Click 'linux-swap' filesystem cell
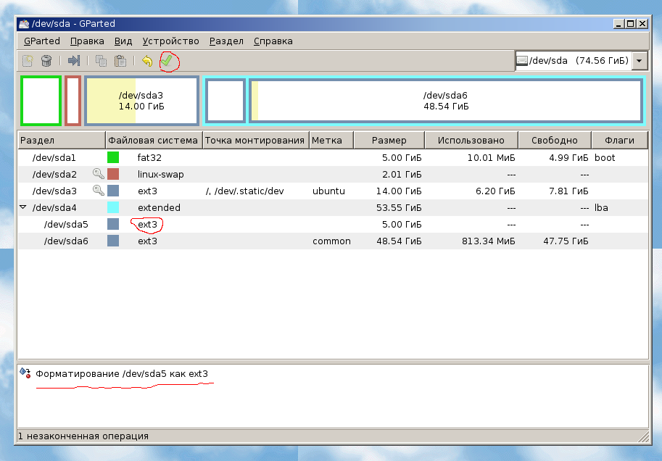The width and height of the screenshot is (662, 461). pos(160,174)
